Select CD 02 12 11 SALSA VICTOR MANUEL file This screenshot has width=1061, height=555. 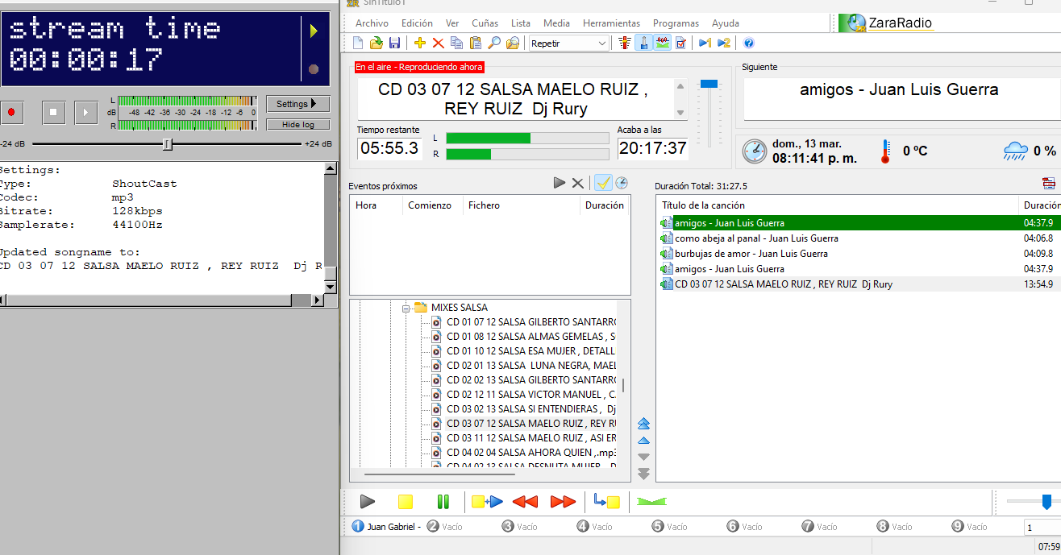530,395
